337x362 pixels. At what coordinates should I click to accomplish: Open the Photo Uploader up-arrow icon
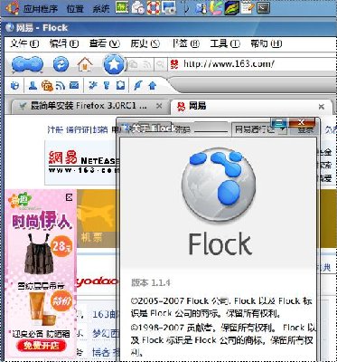click(x=153, y=86)
